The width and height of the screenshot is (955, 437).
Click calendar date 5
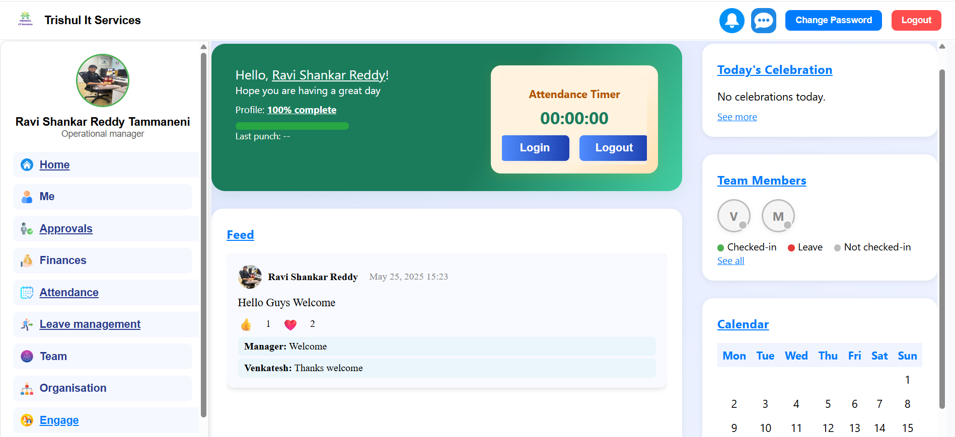828,404
